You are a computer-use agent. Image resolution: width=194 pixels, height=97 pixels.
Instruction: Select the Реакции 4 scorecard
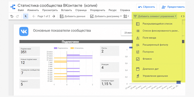110,67
